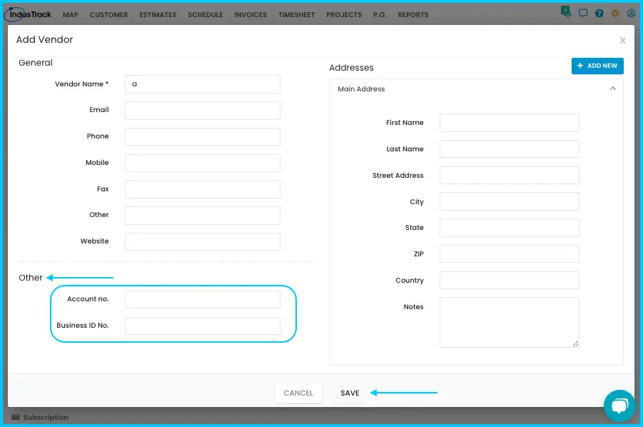Click the IndusTrack logo

(29, 14)
